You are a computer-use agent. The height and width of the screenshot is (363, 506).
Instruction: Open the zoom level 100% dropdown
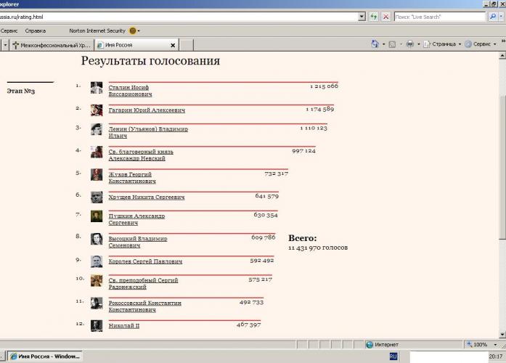point(483,344)
